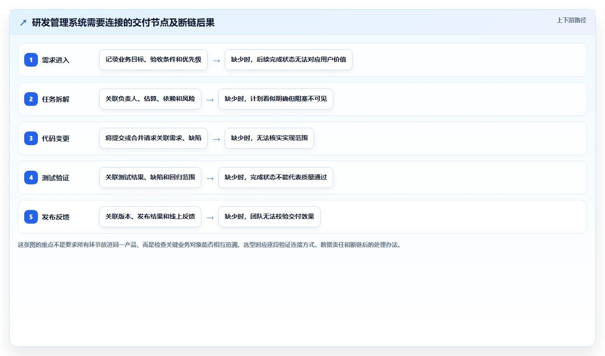Click the number 5 badge for 发布反馈

31,217
